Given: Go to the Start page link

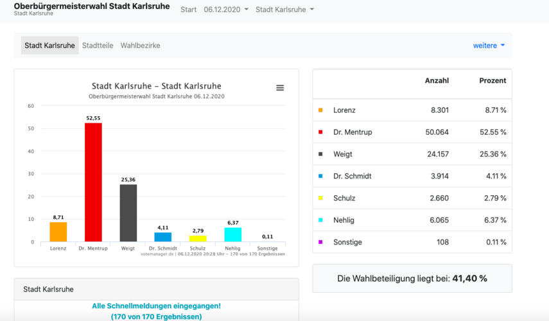Looking at the screenshot, I should pyautogui.click(x=189, y=10).
